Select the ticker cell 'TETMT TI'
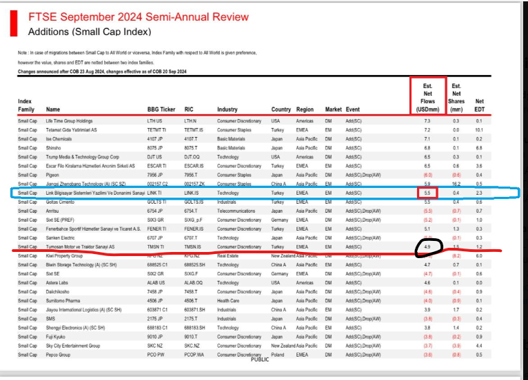528x380 pixels. coord(156,130)
